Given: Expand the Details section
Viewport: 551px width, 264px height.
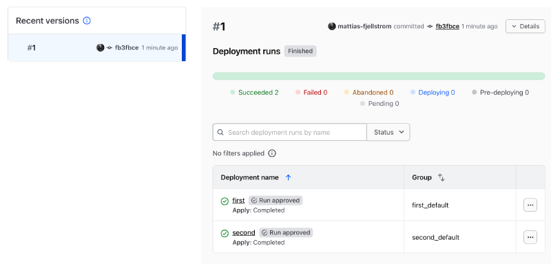Looking at the screenshot, I should 526,26.
